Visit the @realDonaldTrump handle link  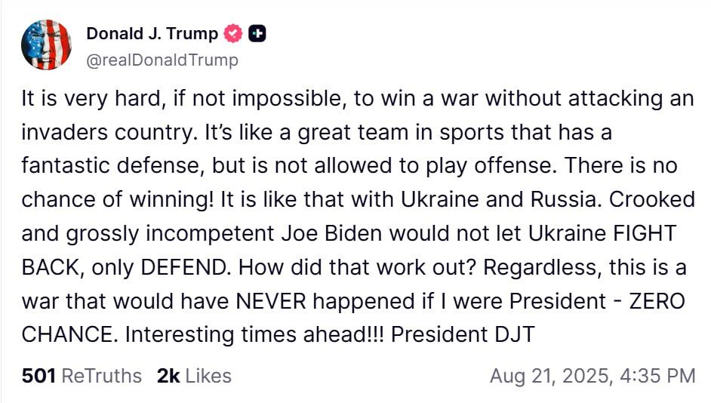tap(162, 60)
